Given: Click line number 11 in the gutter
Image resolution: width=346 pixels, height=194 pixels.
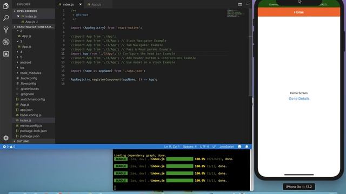Looking at the screenshot, I should tap(63, 53).
